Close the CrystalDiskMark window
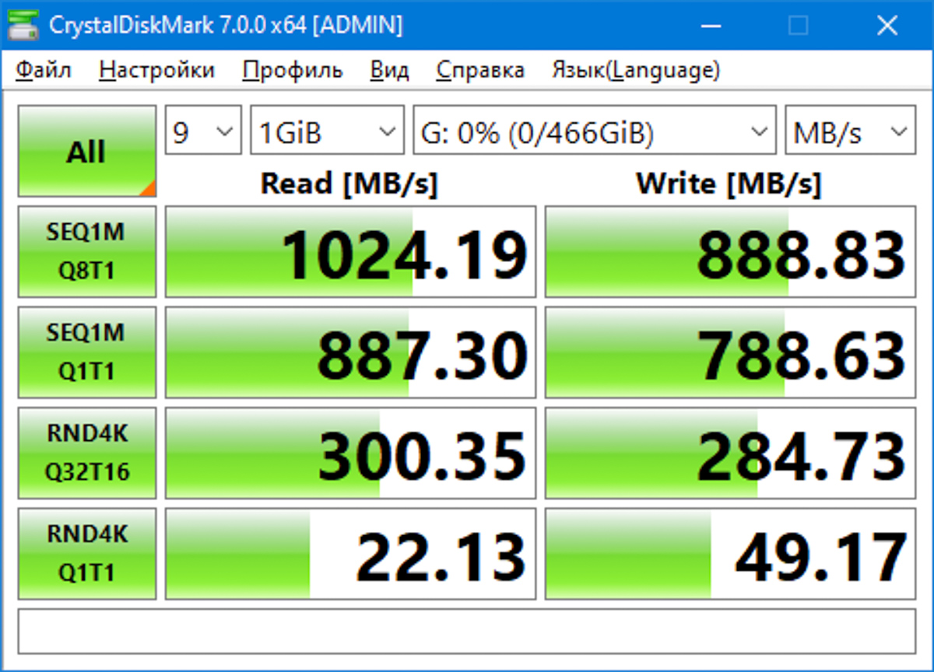The image size is (934, 672). click(x=887, y=26)
